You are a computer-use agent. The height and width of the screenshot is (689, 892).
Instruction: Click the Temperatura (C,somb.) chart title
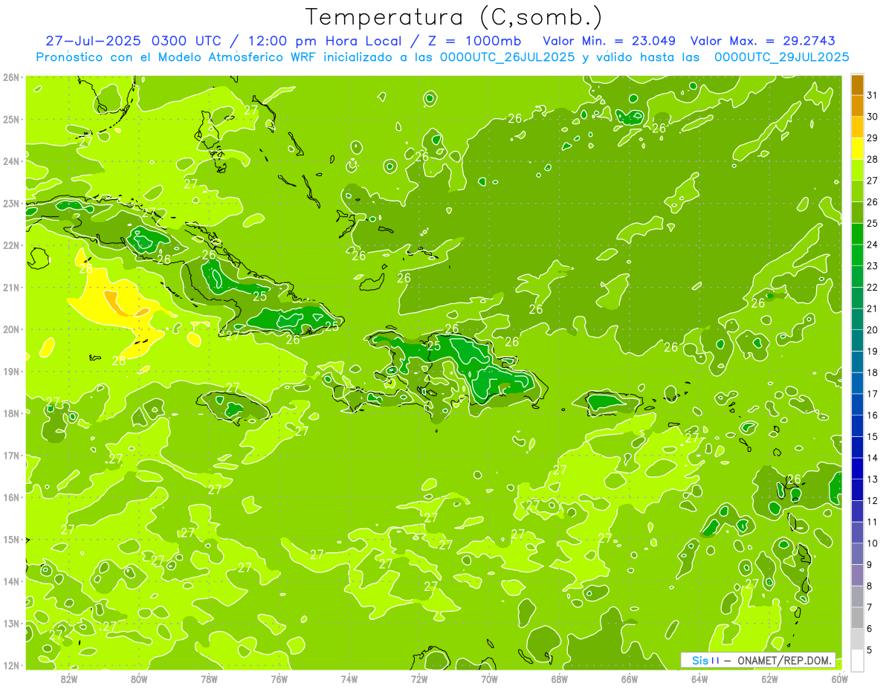coord(453,17)
